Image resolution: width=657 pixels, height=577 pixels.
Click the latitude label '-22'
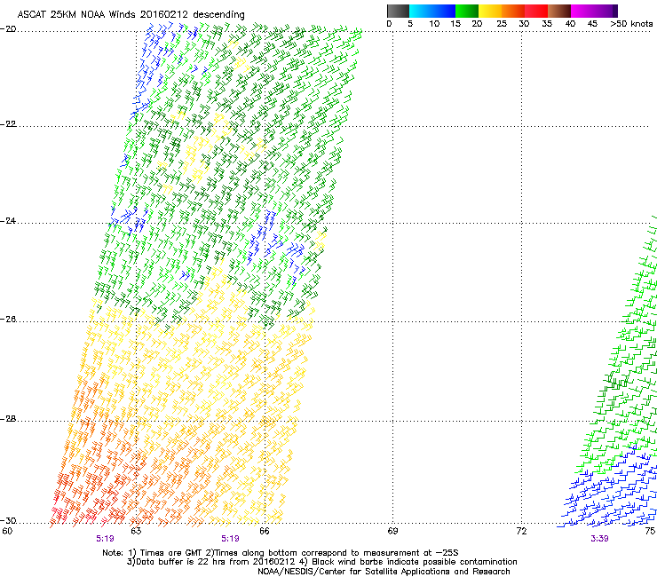tap(8, 124)
